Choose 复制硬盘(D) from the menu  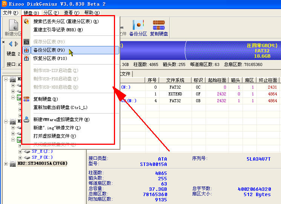(46, 99)
